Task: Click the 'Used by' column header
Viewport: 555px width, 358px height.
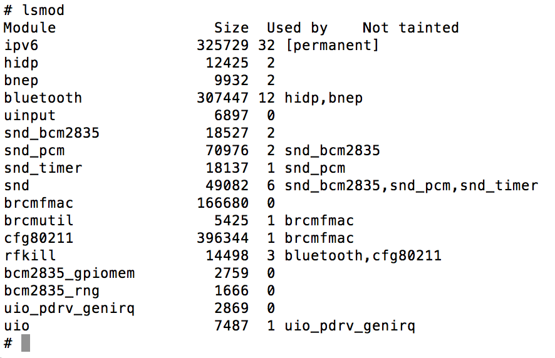Action: (297, 28)
